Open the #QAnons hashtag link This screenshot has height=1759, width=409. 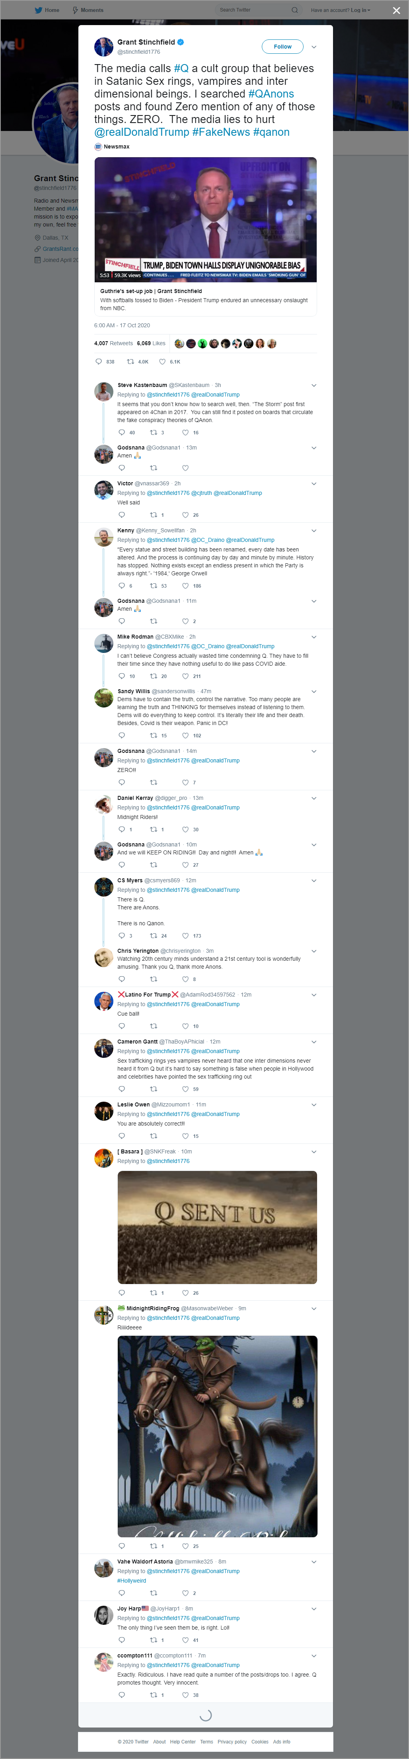point(271,94)
